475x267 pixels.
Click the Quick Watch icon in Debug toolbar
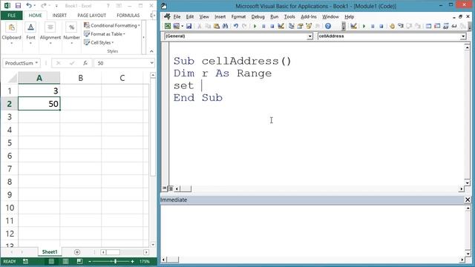click(x=454, y=27)
